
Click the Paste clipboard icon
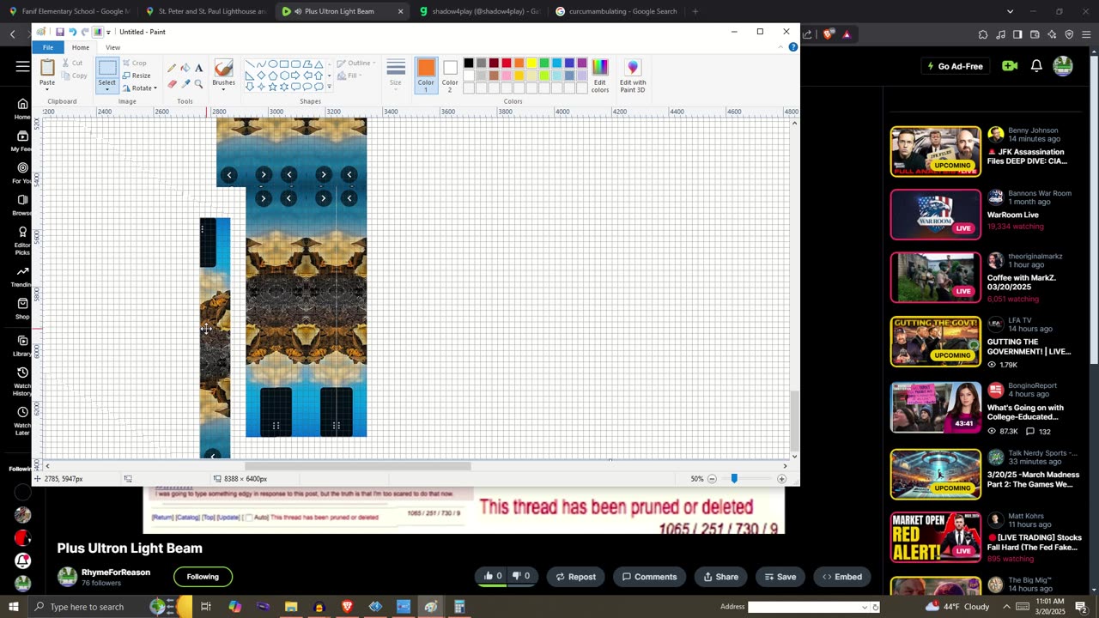(47, 68)
